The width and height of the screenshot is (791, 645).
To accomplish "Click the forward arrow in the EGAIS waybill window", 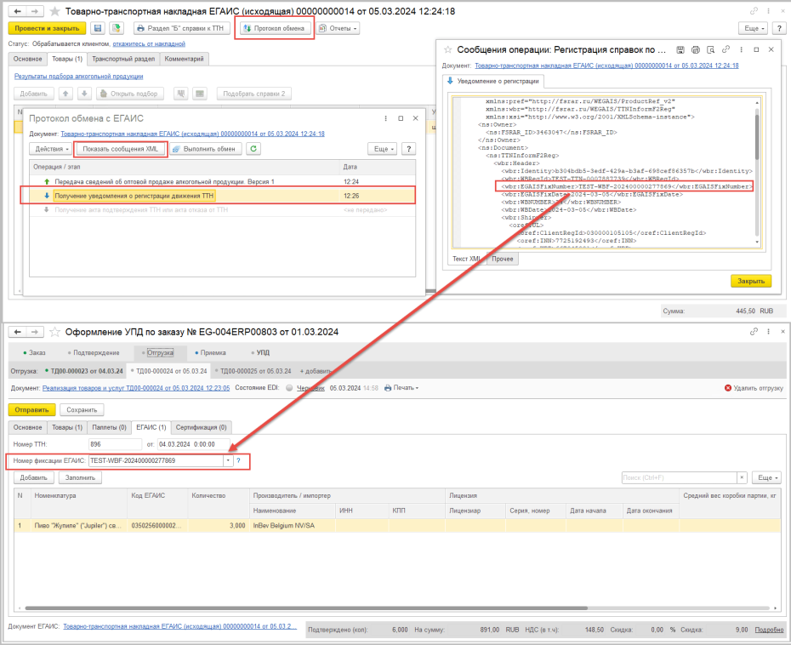I will point(34,11).
